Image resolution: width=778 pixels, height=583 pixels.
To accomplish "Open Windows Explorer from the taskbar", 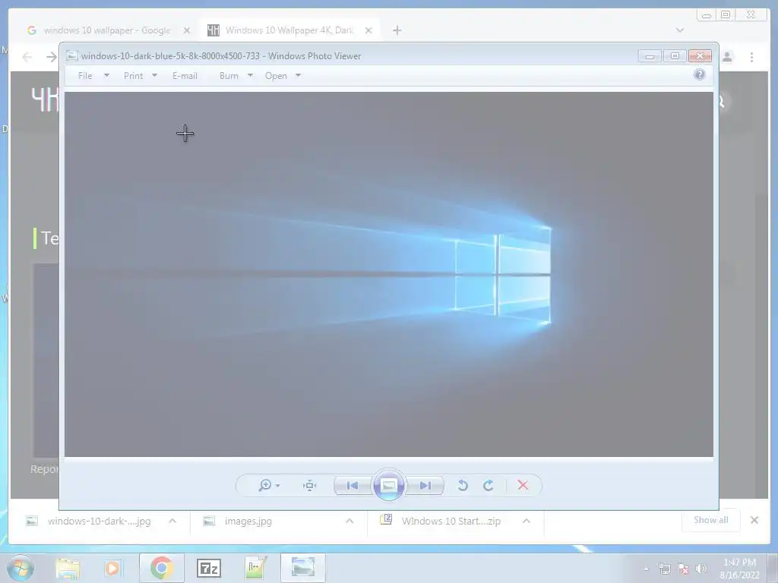I will coord(68,568).
